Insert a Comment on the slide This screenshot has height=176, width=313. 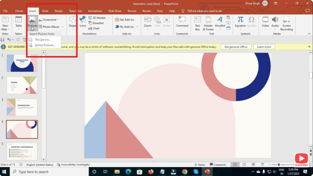click(182, 22)
